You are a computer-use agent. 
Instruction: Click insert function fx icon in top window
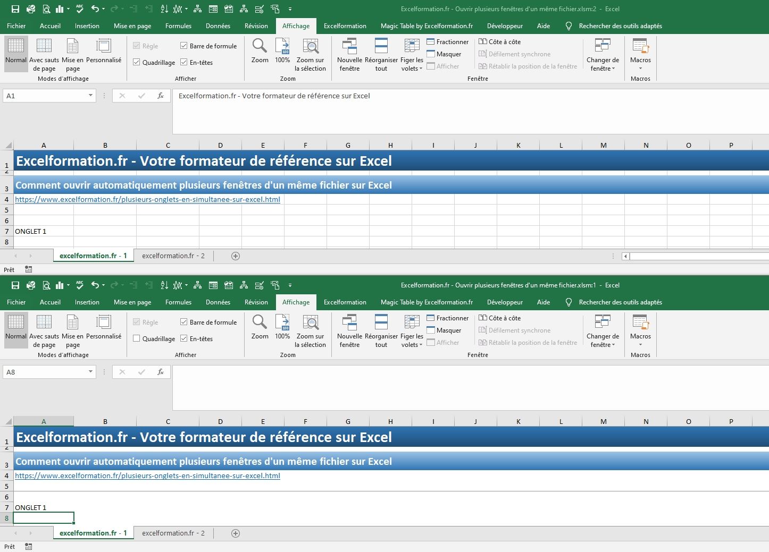(160, 96)
